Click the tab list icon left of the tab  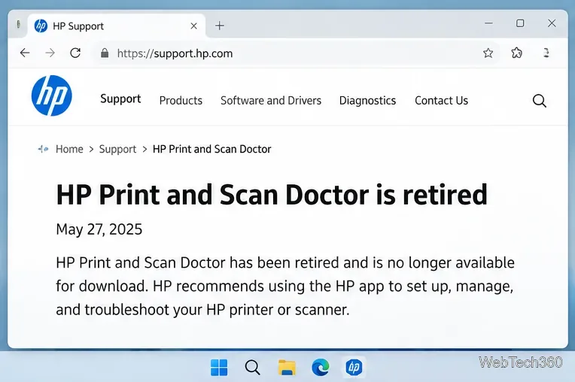[x=18, y=25]
